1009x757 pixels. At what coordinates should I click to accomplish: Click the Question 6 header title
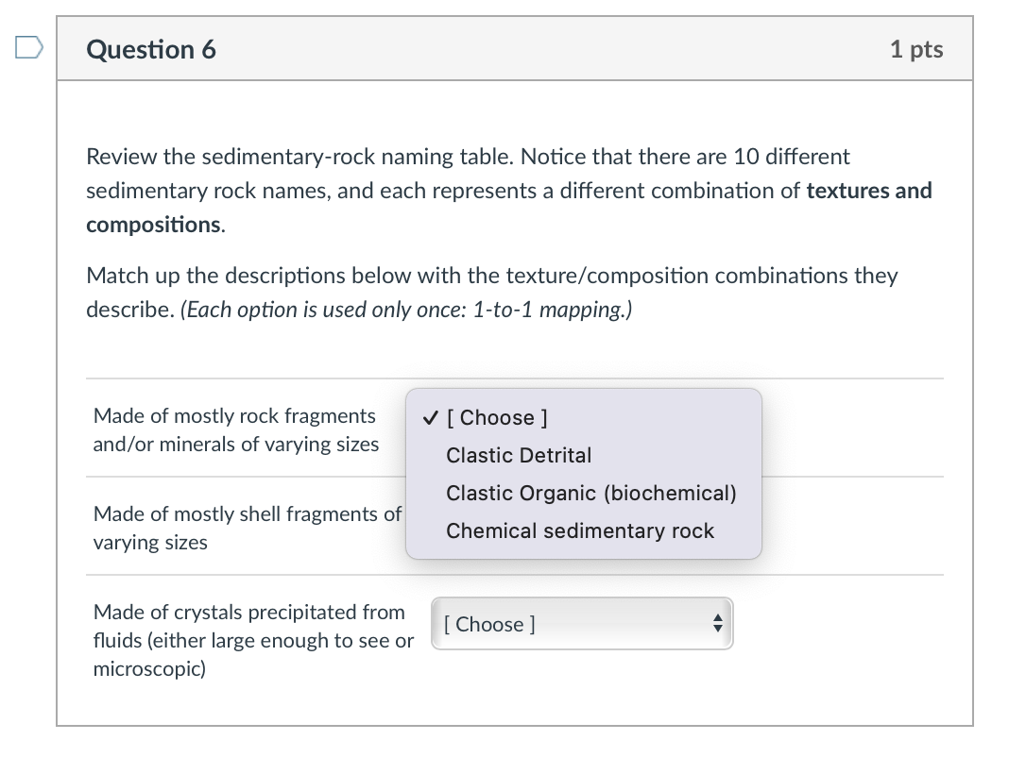pos(150,49)
